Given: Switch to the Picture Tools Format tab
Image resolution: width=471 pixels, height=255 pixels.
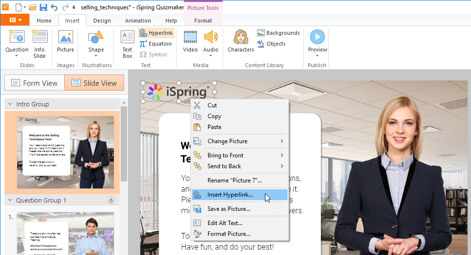Looking at the screenshot, I should (203, 21).
